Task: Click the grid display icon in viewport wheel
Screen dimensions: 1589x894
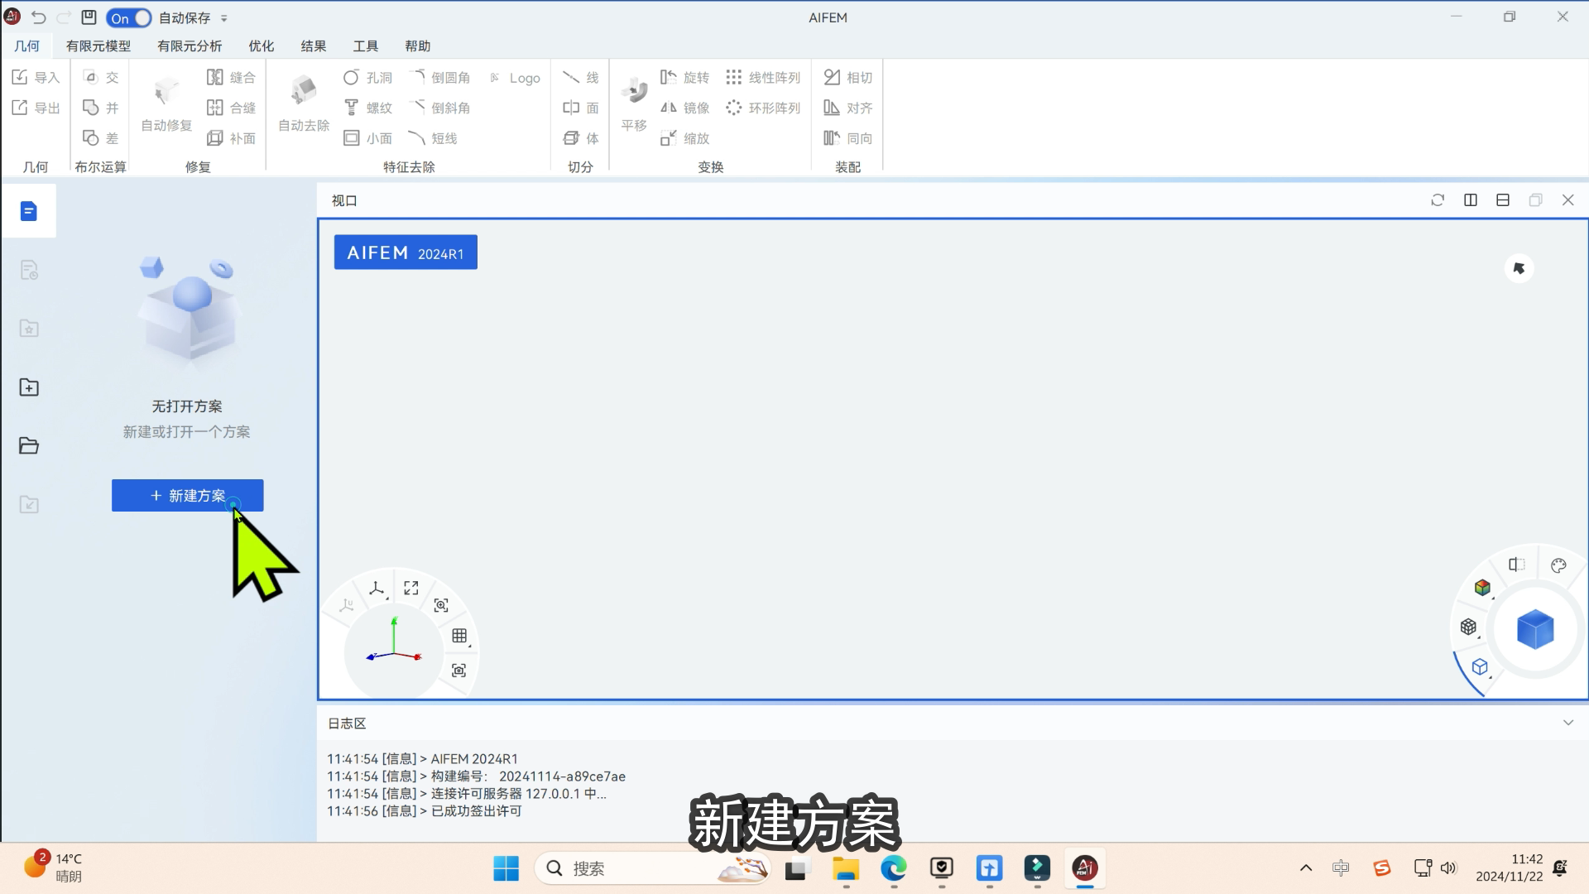Action: 460,636
